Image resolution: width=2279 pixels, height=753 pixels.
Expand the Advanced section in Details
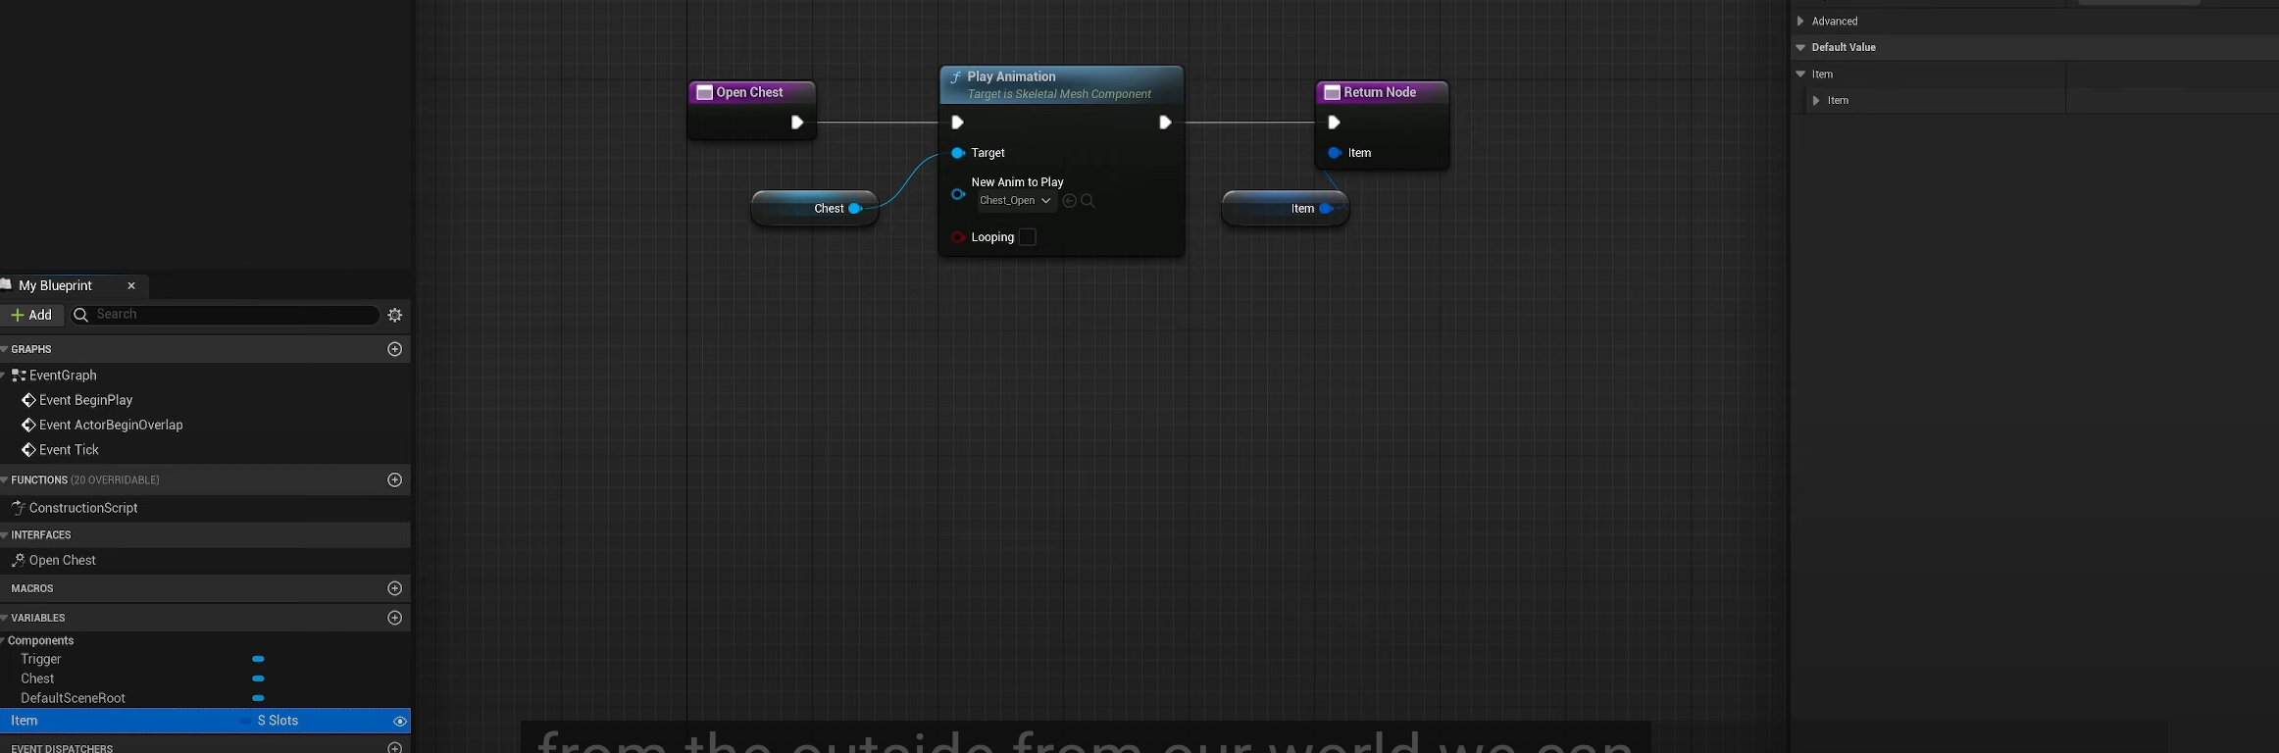(1800, 21)
